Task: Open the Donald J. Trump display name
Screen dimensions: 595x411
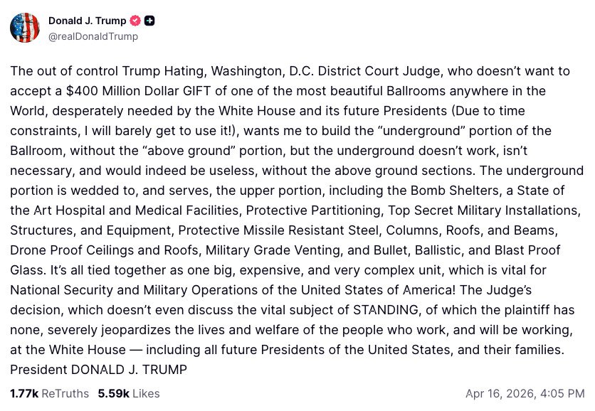Action: pyautogui.click(x=88, y=21)
